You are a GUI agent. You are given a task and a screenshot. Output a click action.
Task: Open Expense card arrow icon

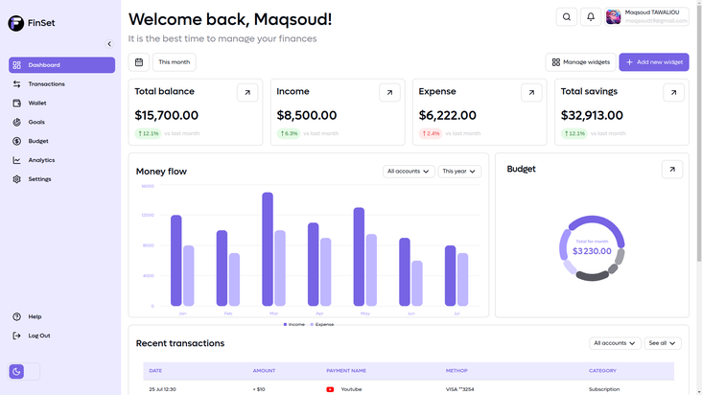point(531,93)
